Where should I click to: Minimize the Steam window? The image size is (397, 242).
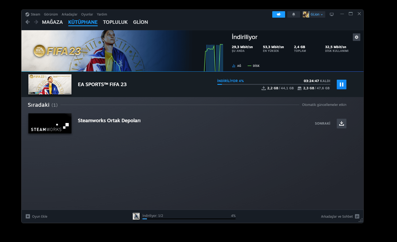pyautogui.click(x=342, y=14)
